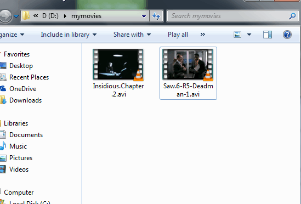
Task: Click the refresh button next to address bar
Action: click(x=156, y=16)
